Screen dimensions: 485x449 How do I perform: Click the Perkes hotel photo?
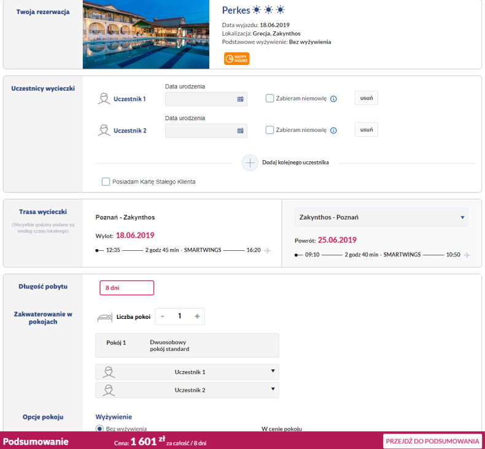point(146,34)
